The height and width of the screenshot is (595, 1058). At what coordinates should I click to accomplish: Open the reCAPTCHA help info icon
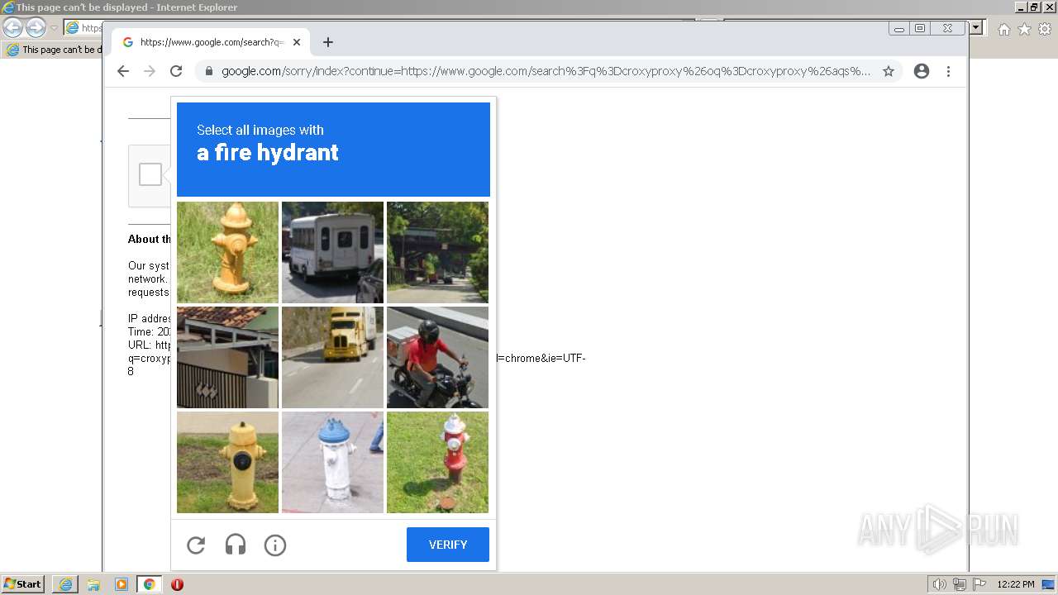coord(275,545)
